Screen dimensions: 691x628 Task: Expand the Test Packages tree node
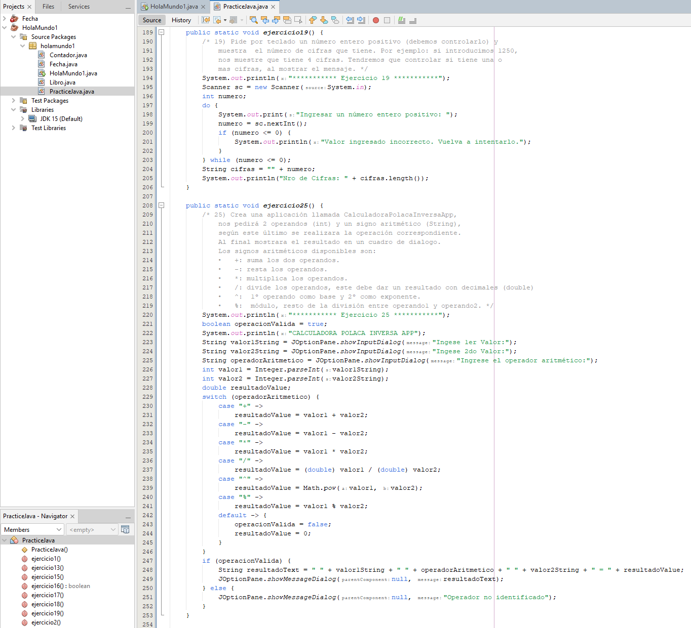tap(14, 101)
